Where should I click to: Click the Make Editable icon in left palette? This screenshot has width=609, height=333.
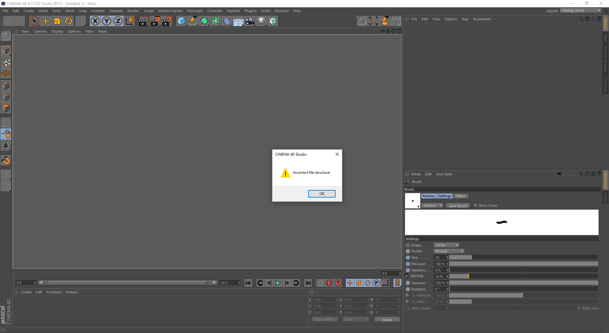click(6, 36)
